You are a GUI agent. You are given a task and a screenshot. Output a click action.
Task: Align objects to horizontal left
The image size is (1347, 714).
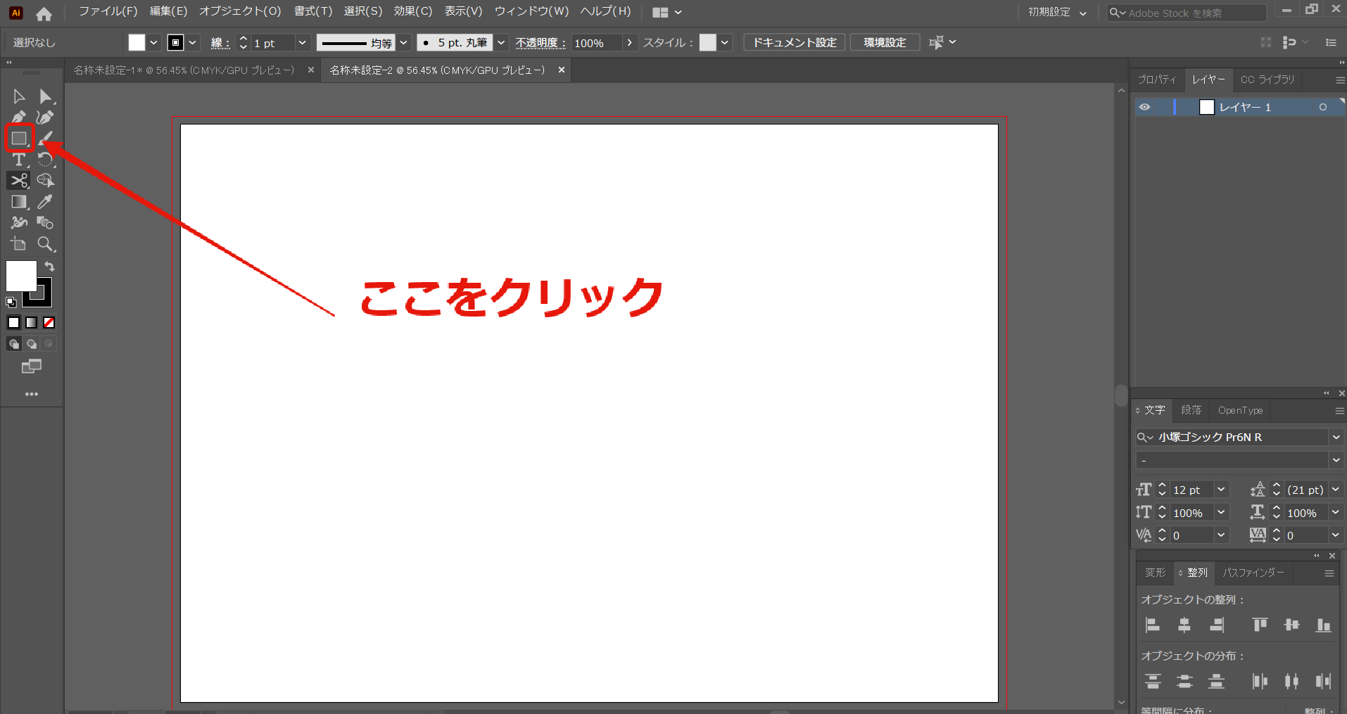pyautogui.click(x=1153, y=625)
